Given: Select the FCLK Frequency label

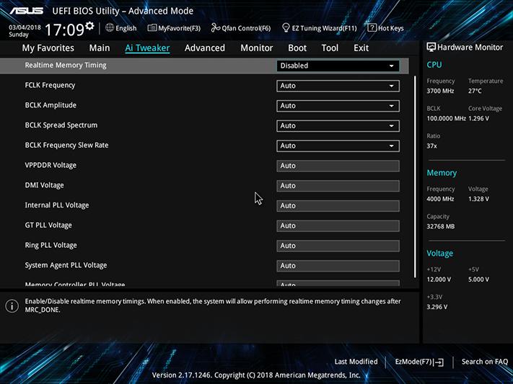Looking at the screenshot, I should point(50,85).
